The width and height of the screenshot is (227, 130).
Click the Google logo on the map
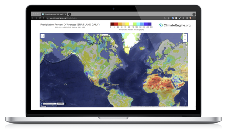(43, 106)
